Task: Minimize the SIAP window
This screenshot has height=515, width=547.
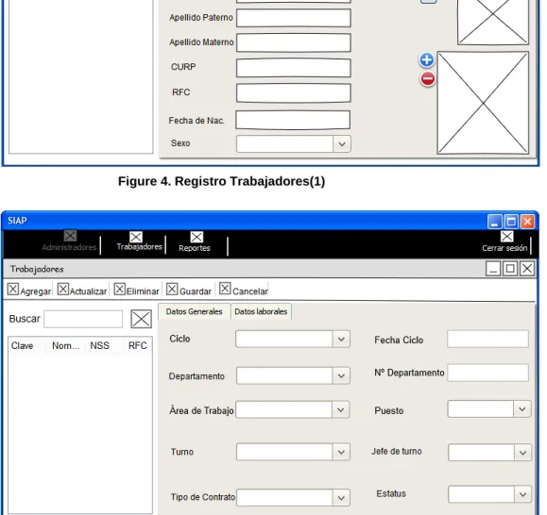Action: (494, 222)
